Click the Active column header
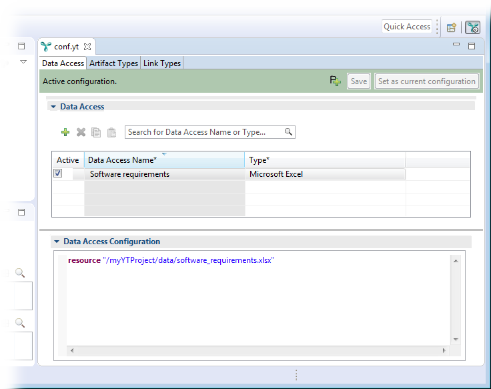Viewport: 491px width, 389px height. point(67,160)
